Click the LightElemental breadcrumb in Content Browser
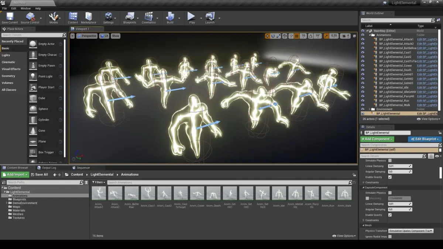The image size is (443, 249). 102,174
